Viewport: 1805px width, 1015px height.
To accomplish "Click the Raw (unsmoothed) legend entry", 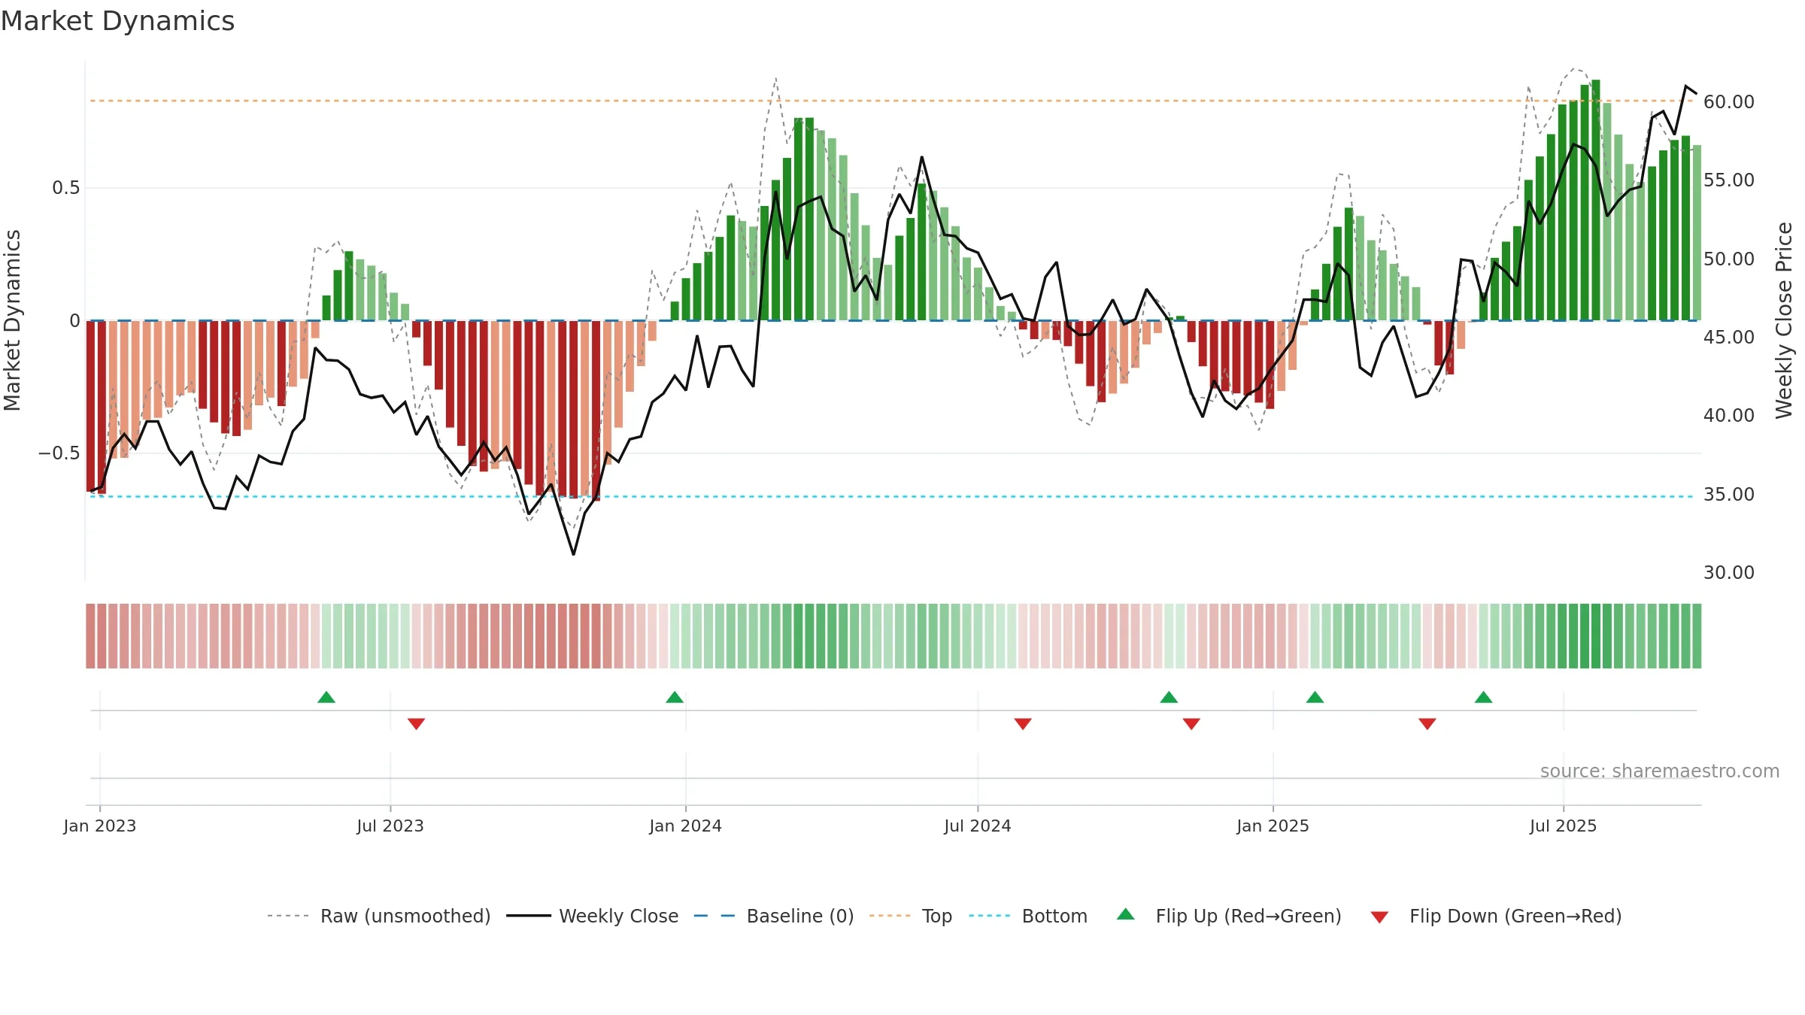I will (378, 916).
